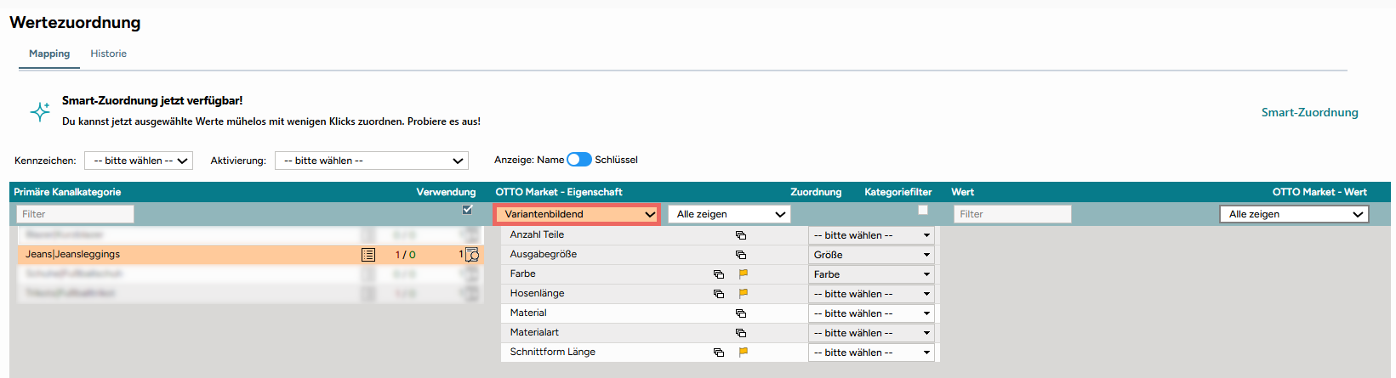Open the Kennzeichen dropdown
Image resolution: width=1396 pixels, height=378 pixels.
click(139, 161)
